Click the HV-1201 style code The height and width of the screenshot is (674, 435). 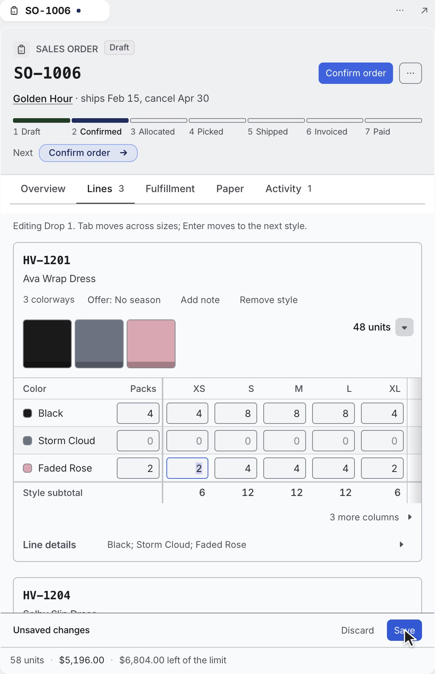click(x=47, y=260)
